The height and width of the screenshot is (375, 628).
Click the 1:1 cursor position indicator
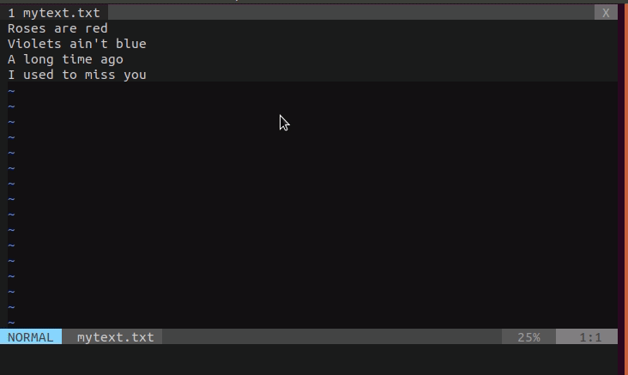click(x=589, y=337)
